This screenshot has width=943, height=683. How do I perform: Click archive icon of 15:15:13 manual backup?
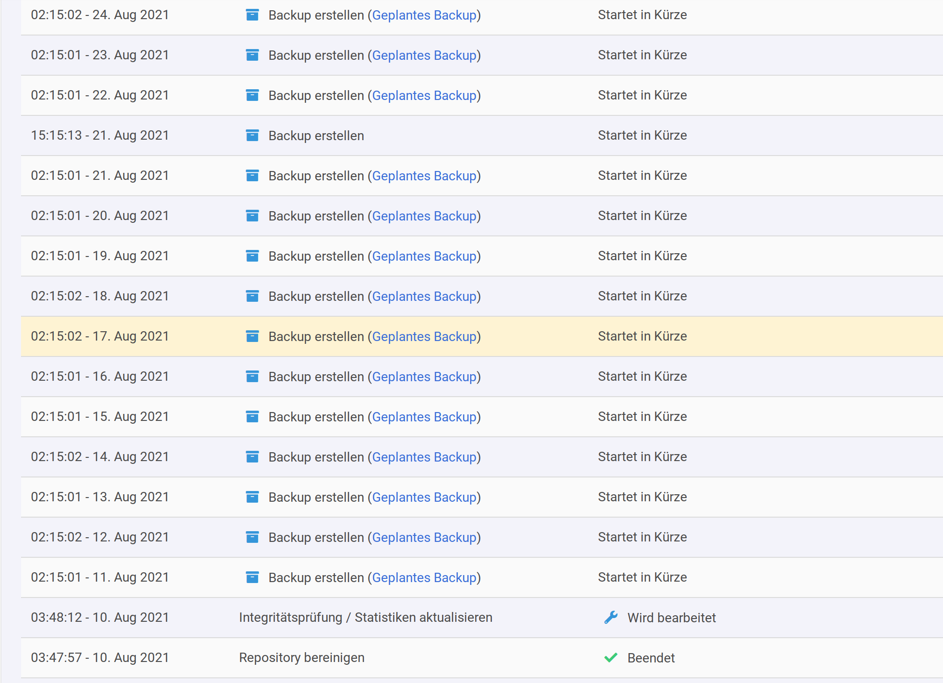click(x=252, y=135)
